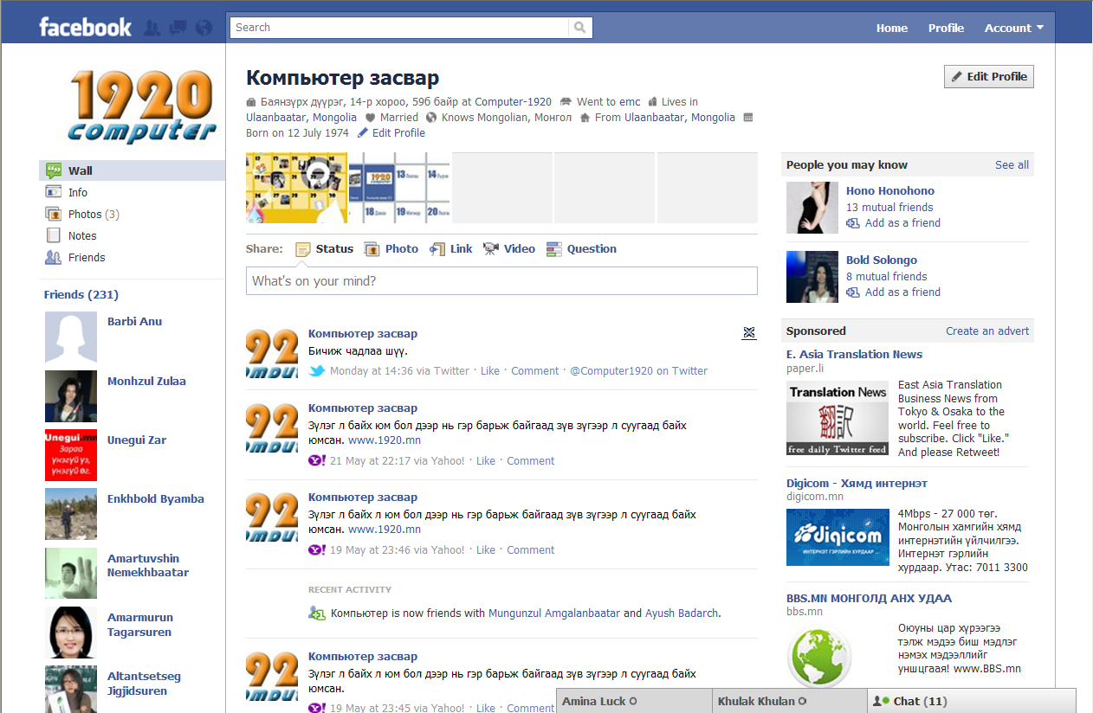Open Photos (3) in left sidebar
The width and height of the screenshot is (1093, 713).
pyautogui.click(x=132, y=214)
